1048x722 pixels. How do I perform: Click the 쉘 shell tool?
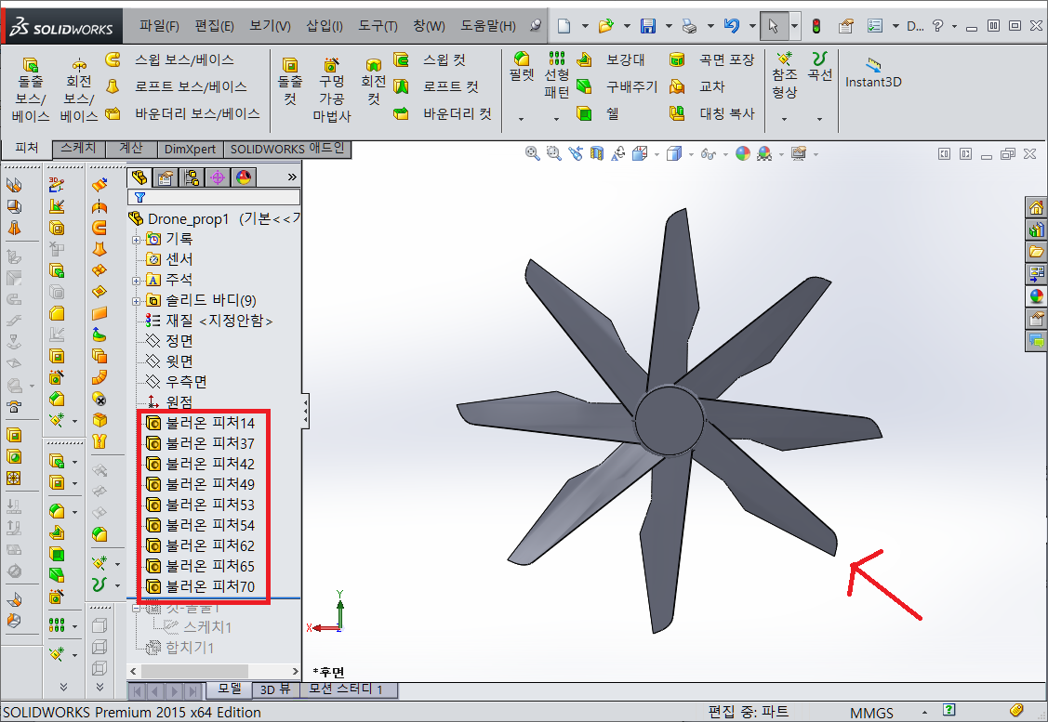point(598,113)
